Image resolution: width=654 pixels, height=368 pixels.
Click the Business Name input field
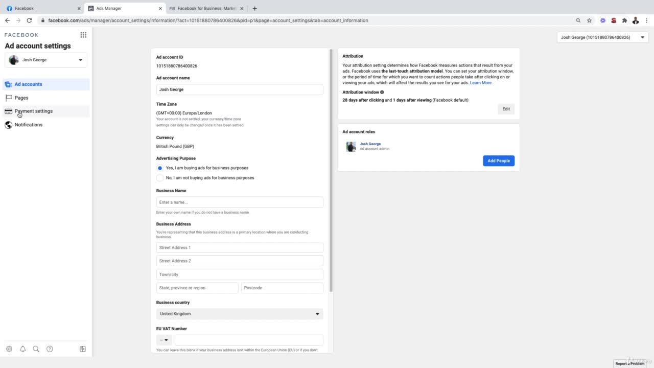tap(240, 202)
